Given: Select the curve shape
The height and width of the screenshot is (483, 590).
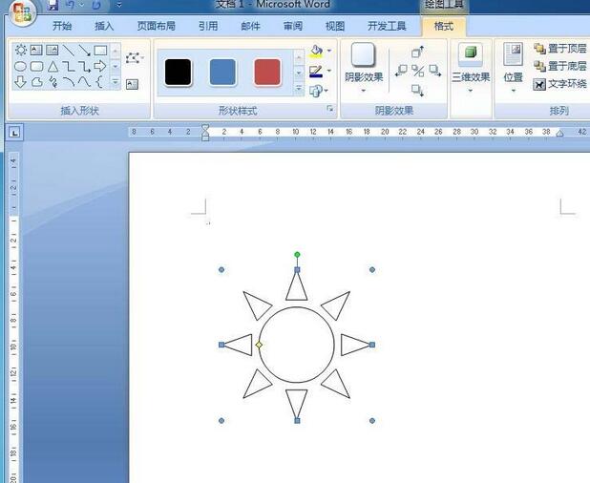Looking at the screenshot, I should [84, 82].
